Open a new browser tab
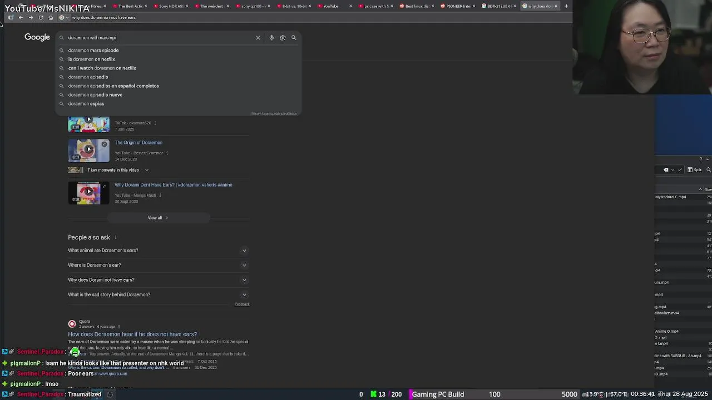712x400 pixels. (566, 6)
